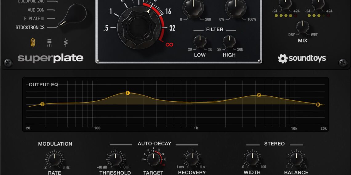Click the high shelf H node
The image size is (351, 175).
[318, 105]
